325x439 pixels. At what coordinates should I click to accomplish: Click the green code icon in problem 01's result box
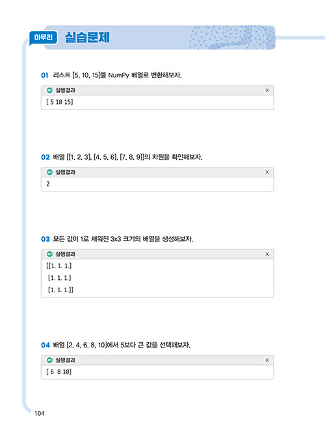tap(49, 90)
